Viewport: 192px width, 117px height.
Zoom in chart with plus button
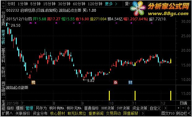178,108
